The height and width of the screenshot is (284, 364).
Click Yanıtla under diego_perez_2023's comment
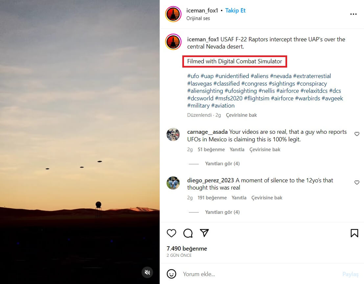239,198
